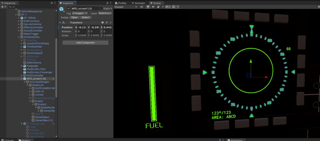
Task: Click the Transform axes icon
Action: (64, 22)
